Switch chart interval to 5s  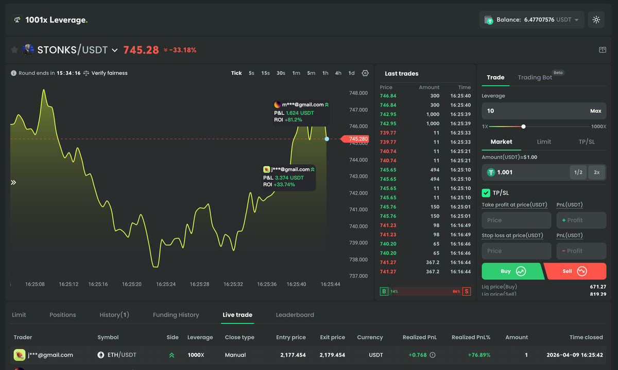pos(251,73)
